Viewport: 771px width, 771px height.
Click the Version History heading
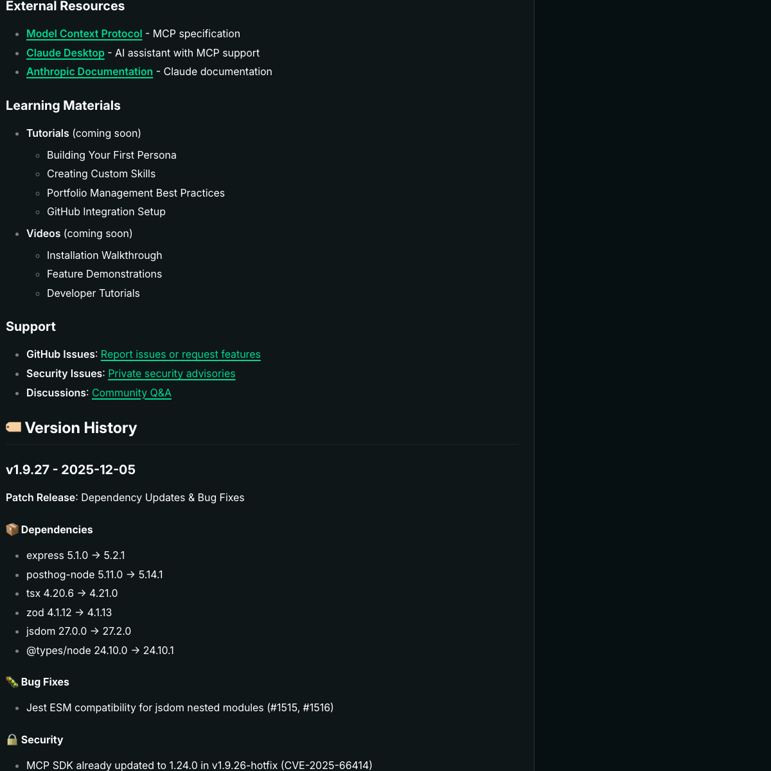tap(81, 428)
